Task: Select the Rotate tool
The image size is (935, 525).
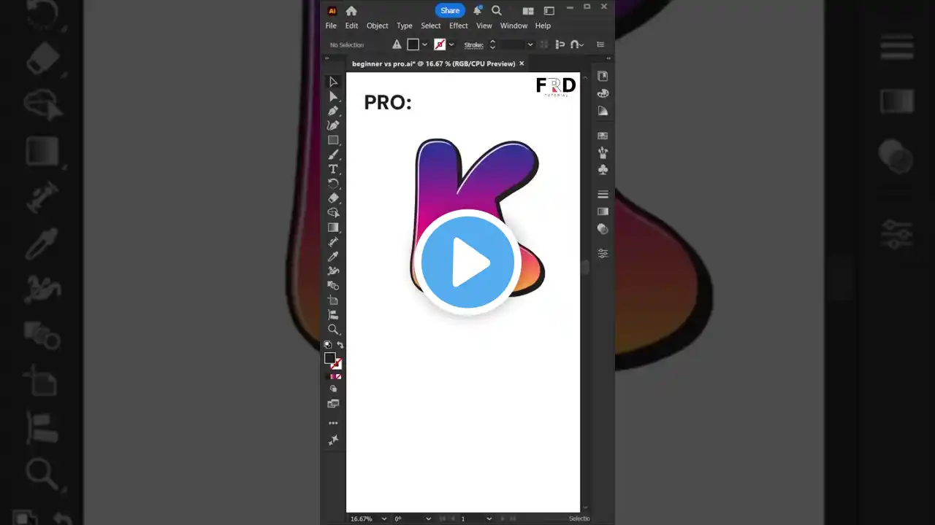Action: click(333, 184)
